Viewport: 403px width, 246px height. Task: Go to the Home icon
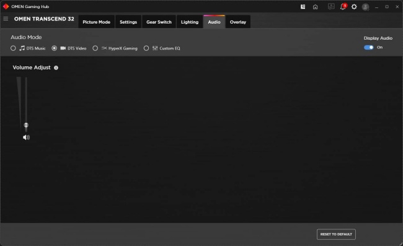[x=315, y=7]
